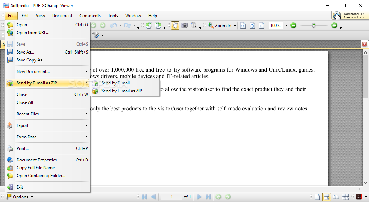Click the rotate counter-clockwise icon in toolbar
The image size is (369, 202).
tap(149, 26)
